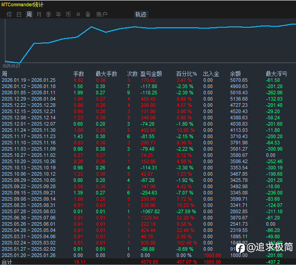Open the 备 notes tab

pos(88,14)
